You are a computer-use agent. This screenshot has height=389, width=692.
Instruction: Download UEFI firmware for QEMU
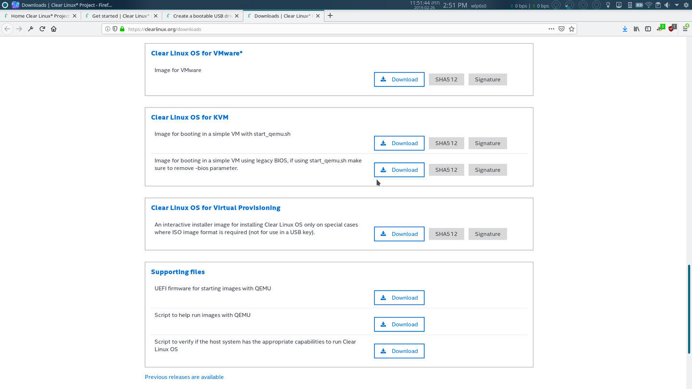tap(399, 298)
